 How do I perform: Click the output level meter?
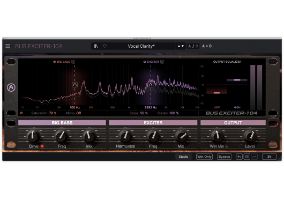[256, 87]
